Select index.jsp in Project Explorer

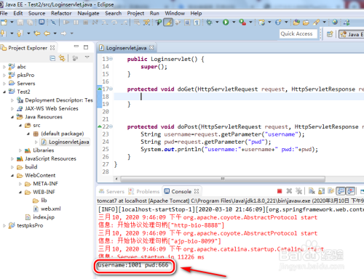(40, 217)
